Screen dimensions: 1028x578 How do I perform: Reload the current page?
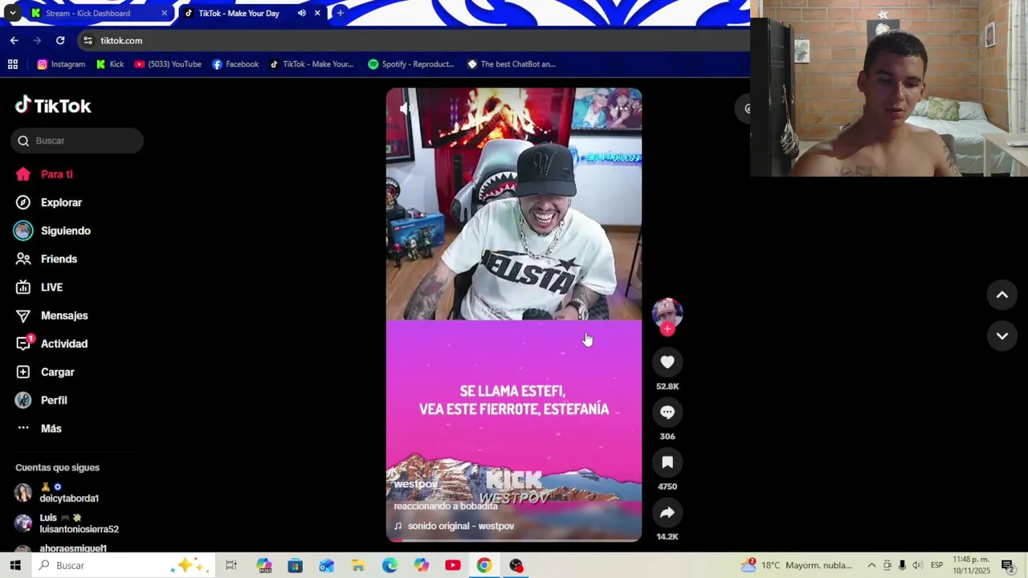click(60, 40)
